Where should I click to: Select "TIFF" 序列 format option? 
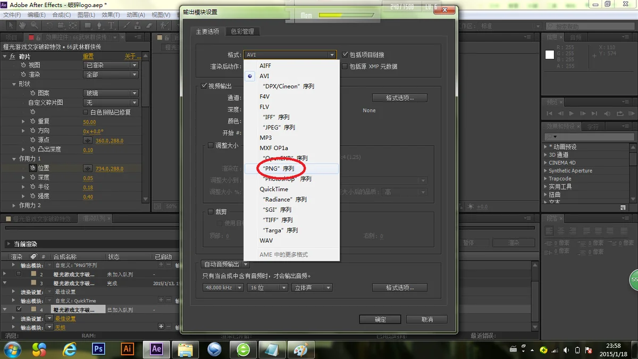[291, 220]
